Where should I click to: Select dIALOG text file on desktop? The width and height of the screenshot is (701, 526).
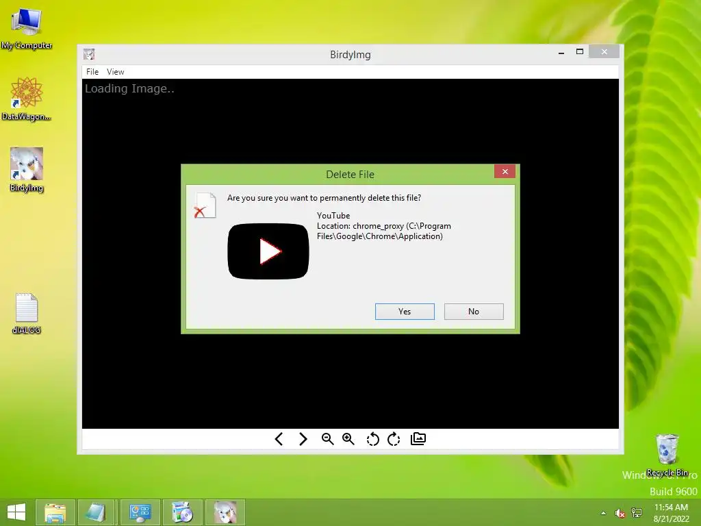[x=27, y=314]
